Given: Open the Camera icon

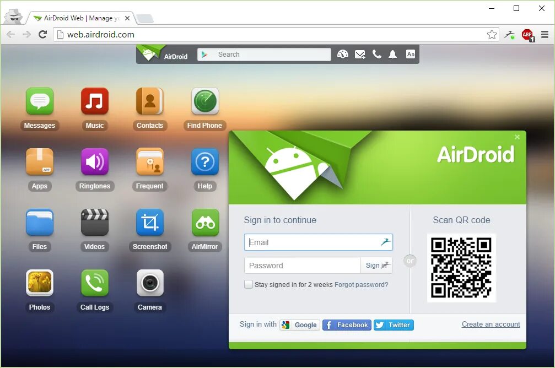Looking at the screenshot, I should pos(150,283).
